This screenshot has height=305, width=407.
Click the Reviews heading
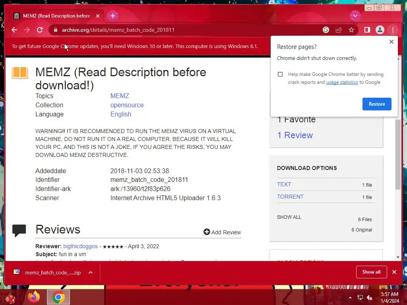(x=58, y=230)
